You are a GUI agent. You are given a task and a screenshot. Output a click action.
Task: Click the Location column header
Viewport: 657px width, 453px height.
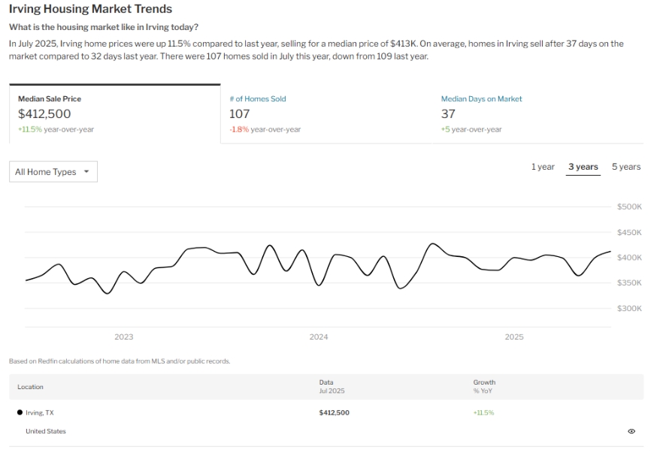tap(31, 387)
